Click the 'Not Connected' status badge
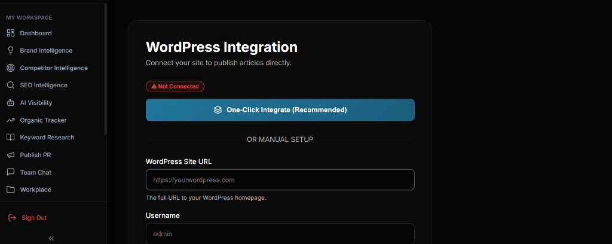Image resolution: width=612 pixels, height=244 pixels. click(175, 86)
